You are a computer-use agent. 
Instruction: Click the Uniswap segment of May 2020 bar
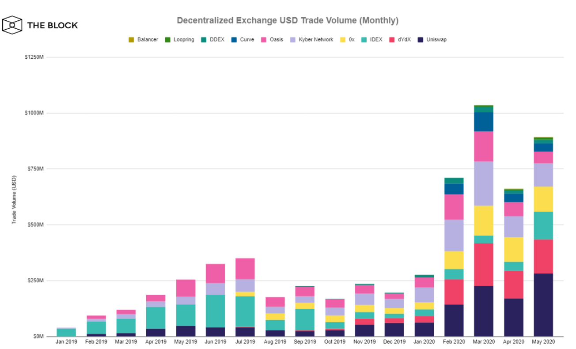[x=543, y=305]
